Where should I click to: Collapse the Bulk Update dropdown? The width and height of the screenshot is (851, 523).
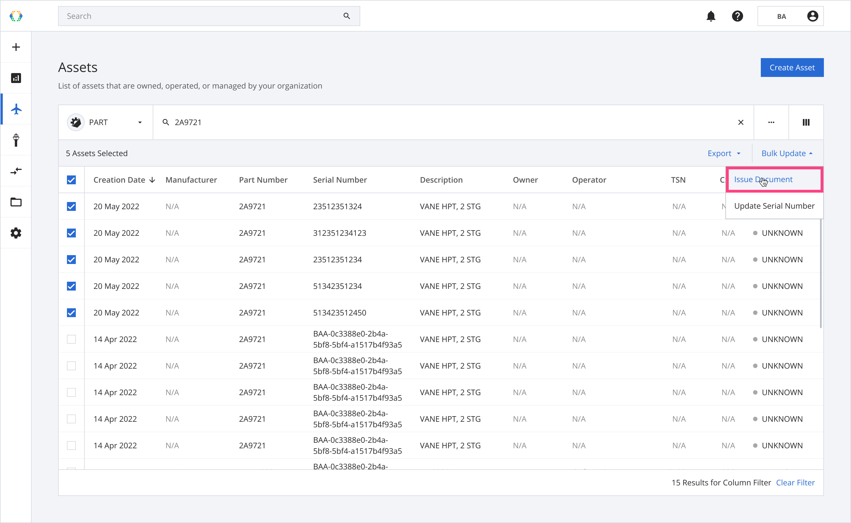(787, 153)
